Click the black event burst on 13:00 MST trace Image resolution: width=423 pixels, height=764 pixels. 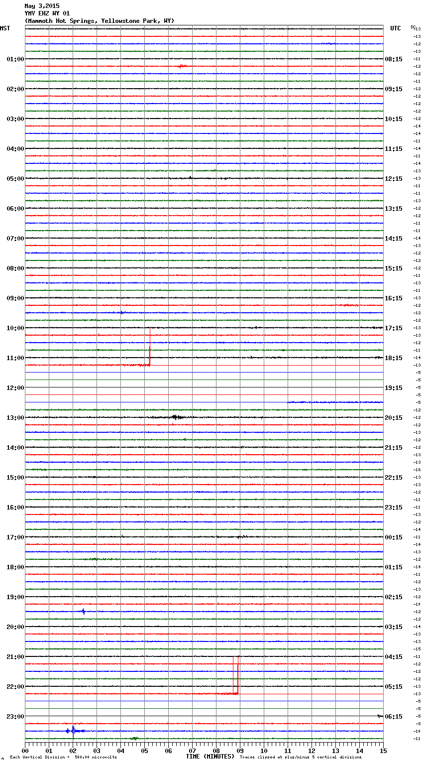pyautogui.click(x=176, y=417)
